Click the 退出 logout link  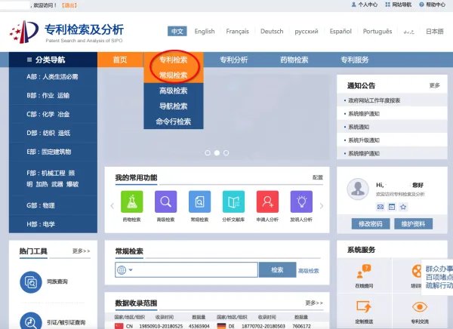tap(69, 5)
